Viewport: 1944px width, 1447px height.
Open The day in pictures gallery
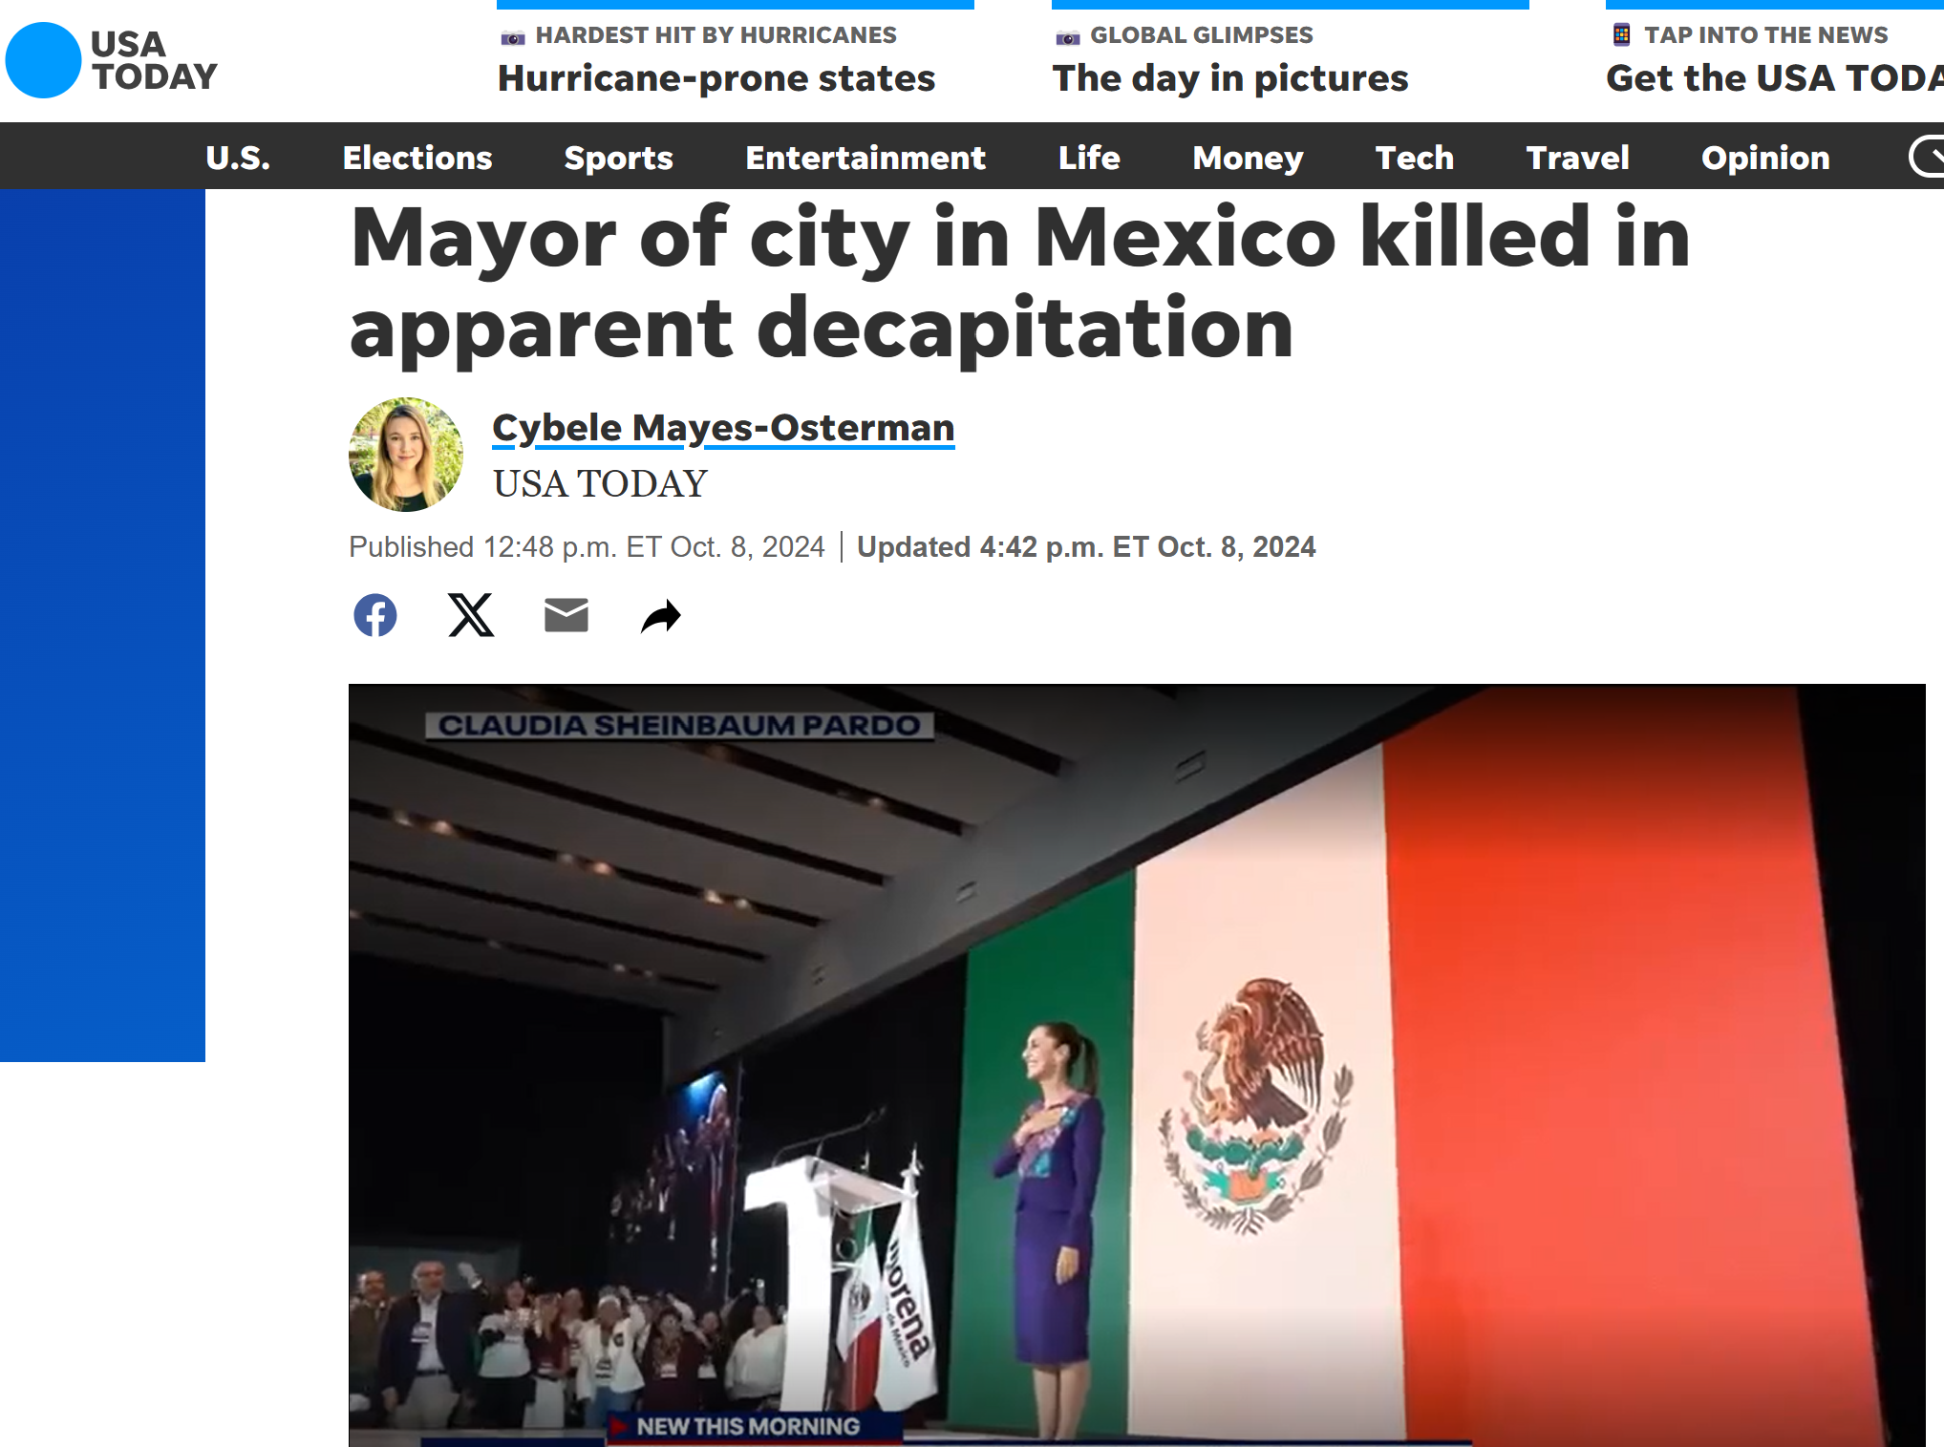[1230, 78]
